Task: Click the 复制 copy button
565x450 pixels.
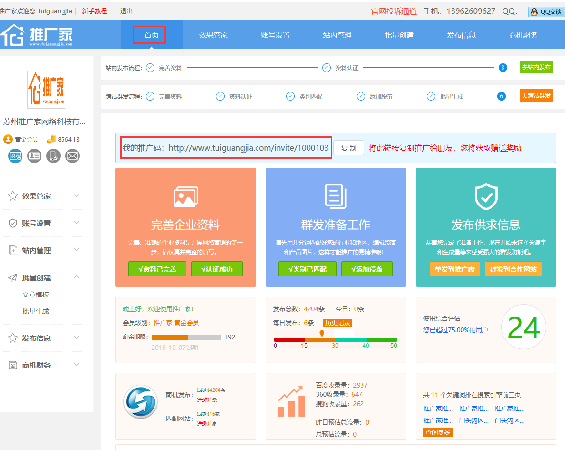Action: [x=349, y=148]
